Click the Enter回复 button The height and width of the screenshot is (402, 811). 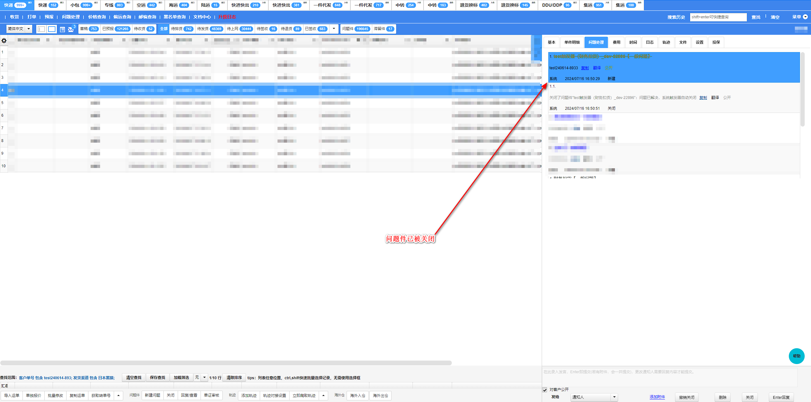[x=781, y=397]
